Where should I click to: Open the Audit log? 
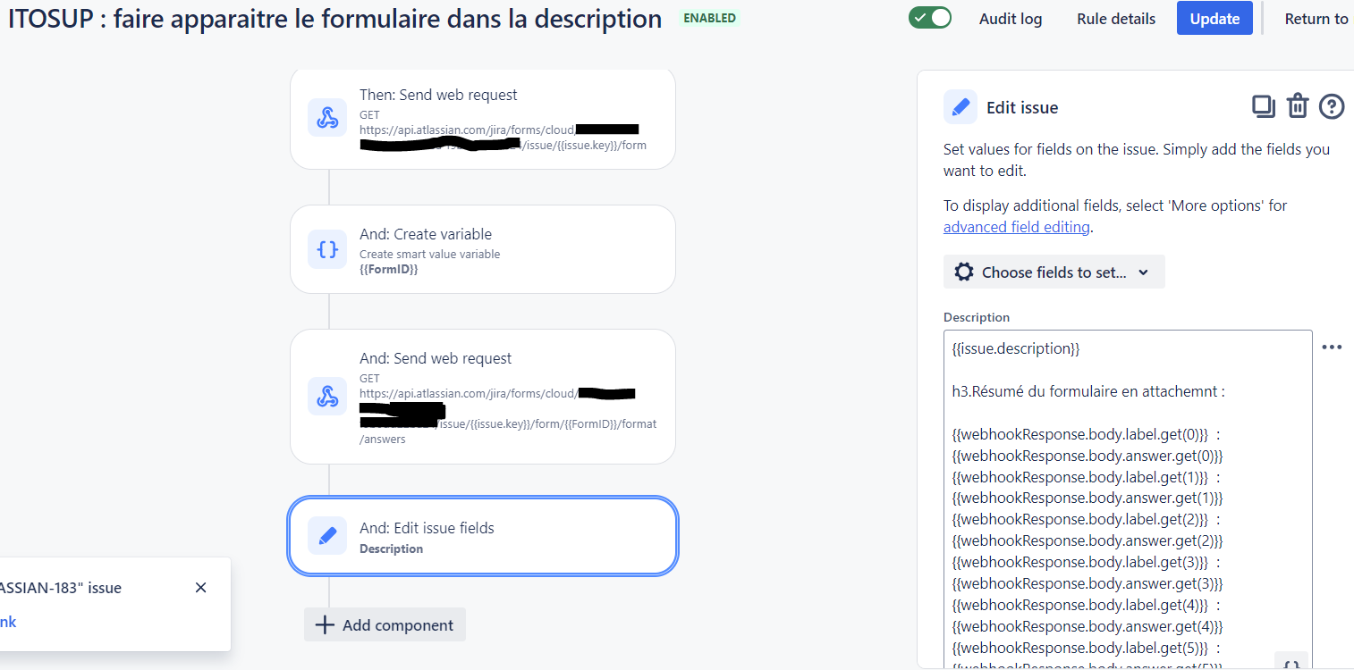coord(1011,19)
